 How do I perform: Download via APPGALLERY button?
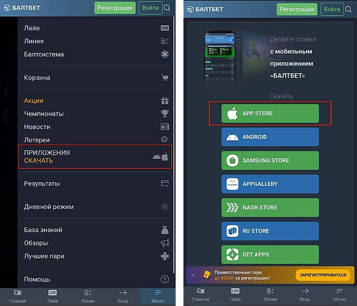point(270,184)
